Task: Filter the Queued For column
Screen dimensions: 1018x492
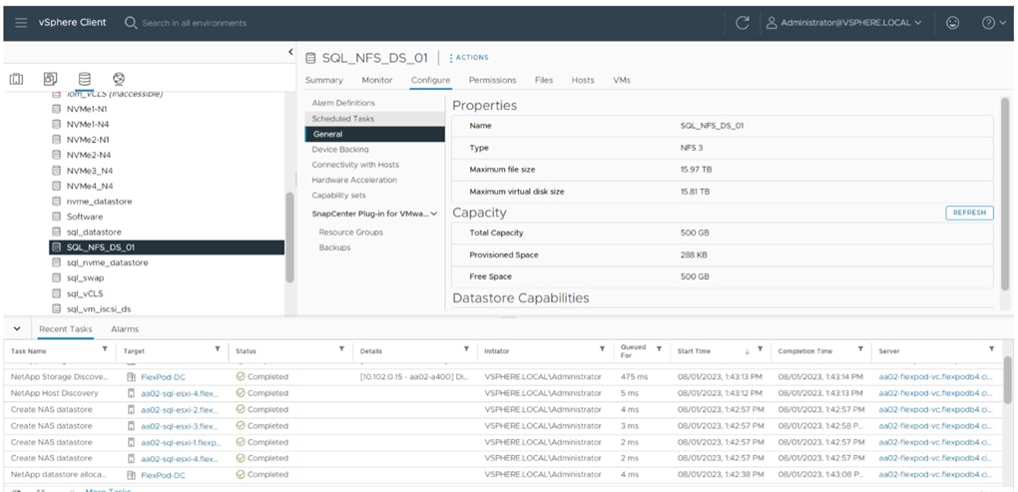Action: click(x=659, y=349)
